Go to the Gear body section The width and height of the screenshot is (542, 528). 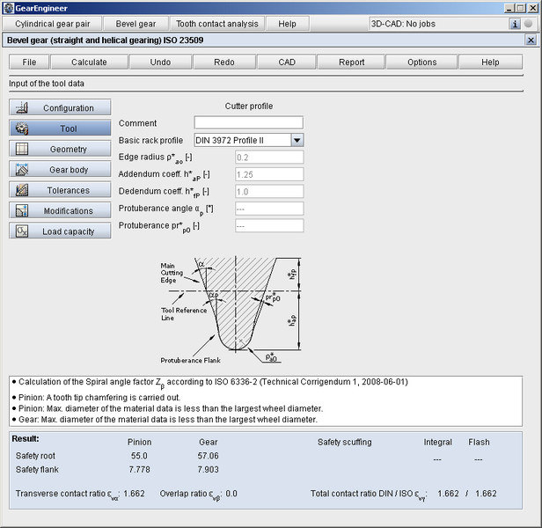coord(61,170)
